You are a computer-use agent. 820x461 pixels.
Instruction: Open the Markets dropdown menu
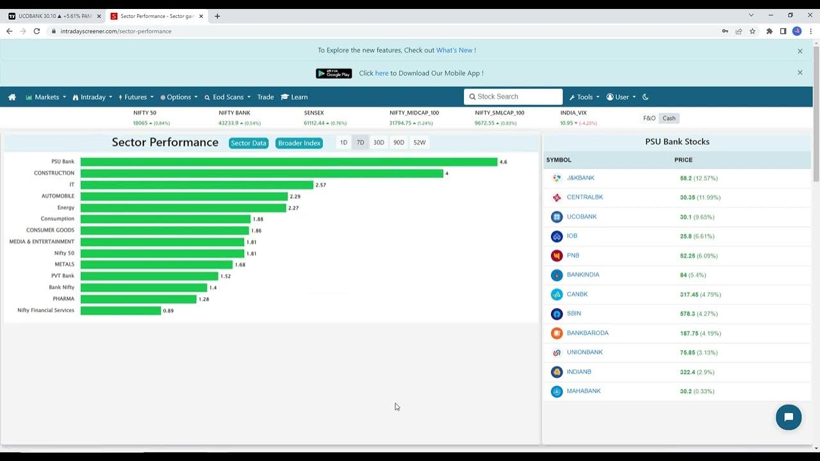(x=45, y=97)
